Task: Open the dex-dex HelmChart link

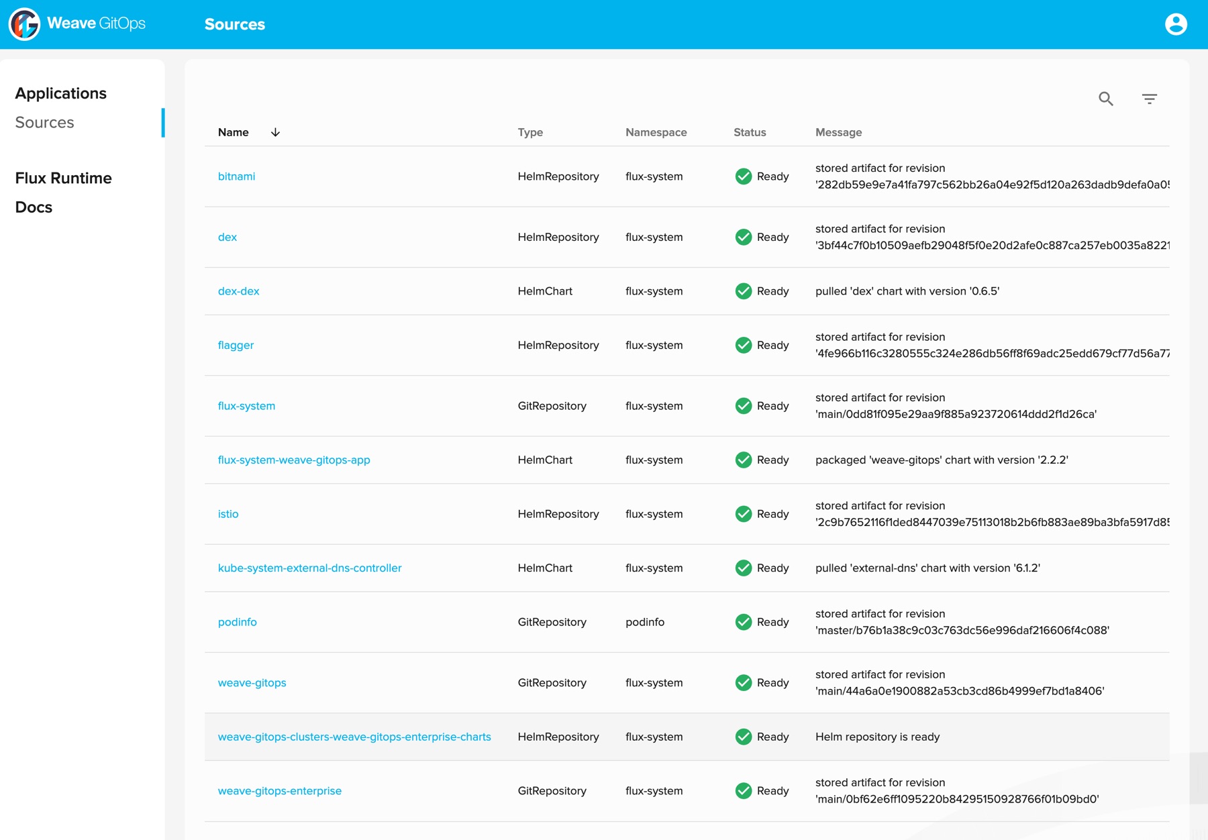Action: [238, 291]
